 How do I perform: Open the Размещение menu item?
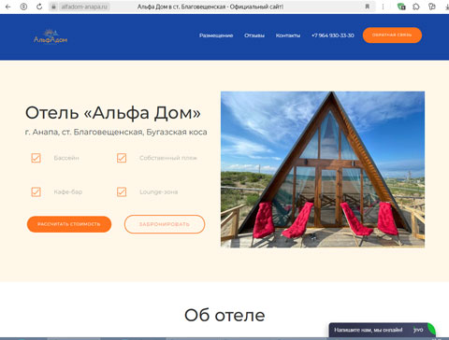pos(216,35)
